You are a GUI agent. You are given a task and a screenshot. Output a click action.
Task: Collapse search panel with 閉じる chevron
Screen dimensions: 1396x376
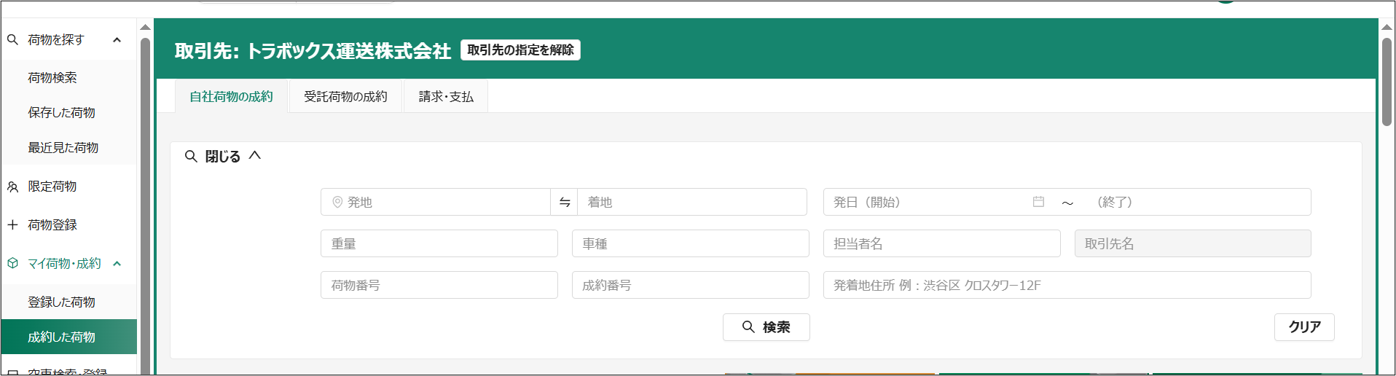(x=254, y=155)
